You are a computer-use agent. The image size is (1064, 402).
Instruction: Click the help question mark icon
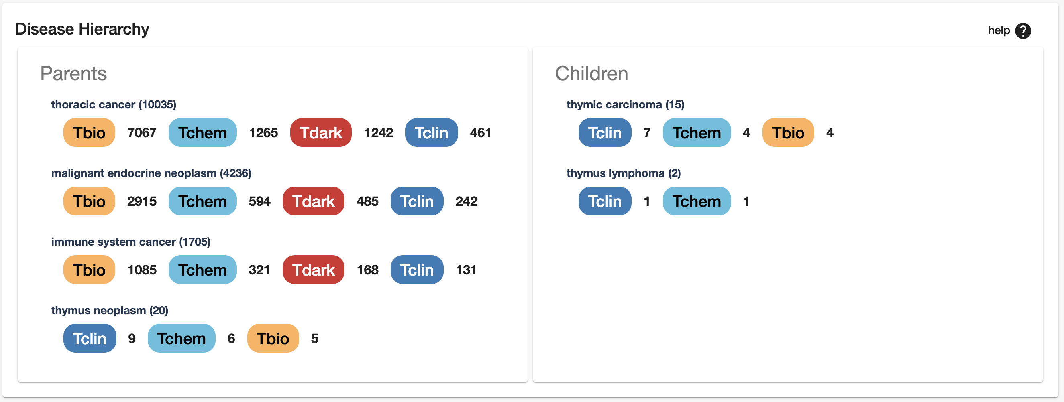tap(1023, 30)
